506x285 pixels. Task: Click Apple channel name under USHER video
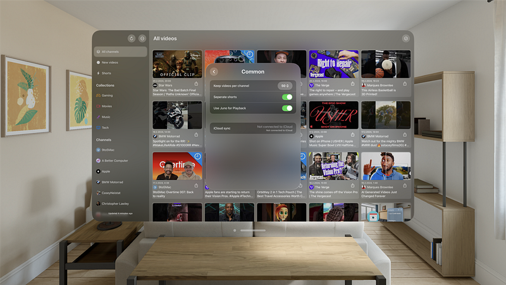coord(319,136)
